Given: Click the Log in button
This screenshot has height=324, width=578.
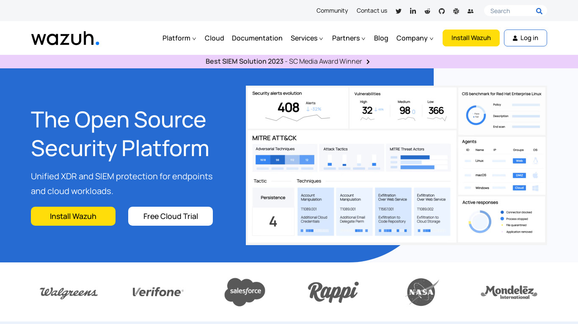Looking at the screenshot, I should pyautogui.click(x=526, y=38).
